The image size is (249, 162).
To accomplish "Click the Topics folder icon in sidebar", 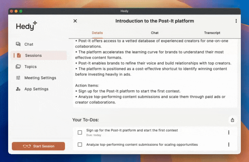I will tap(18, 67).
